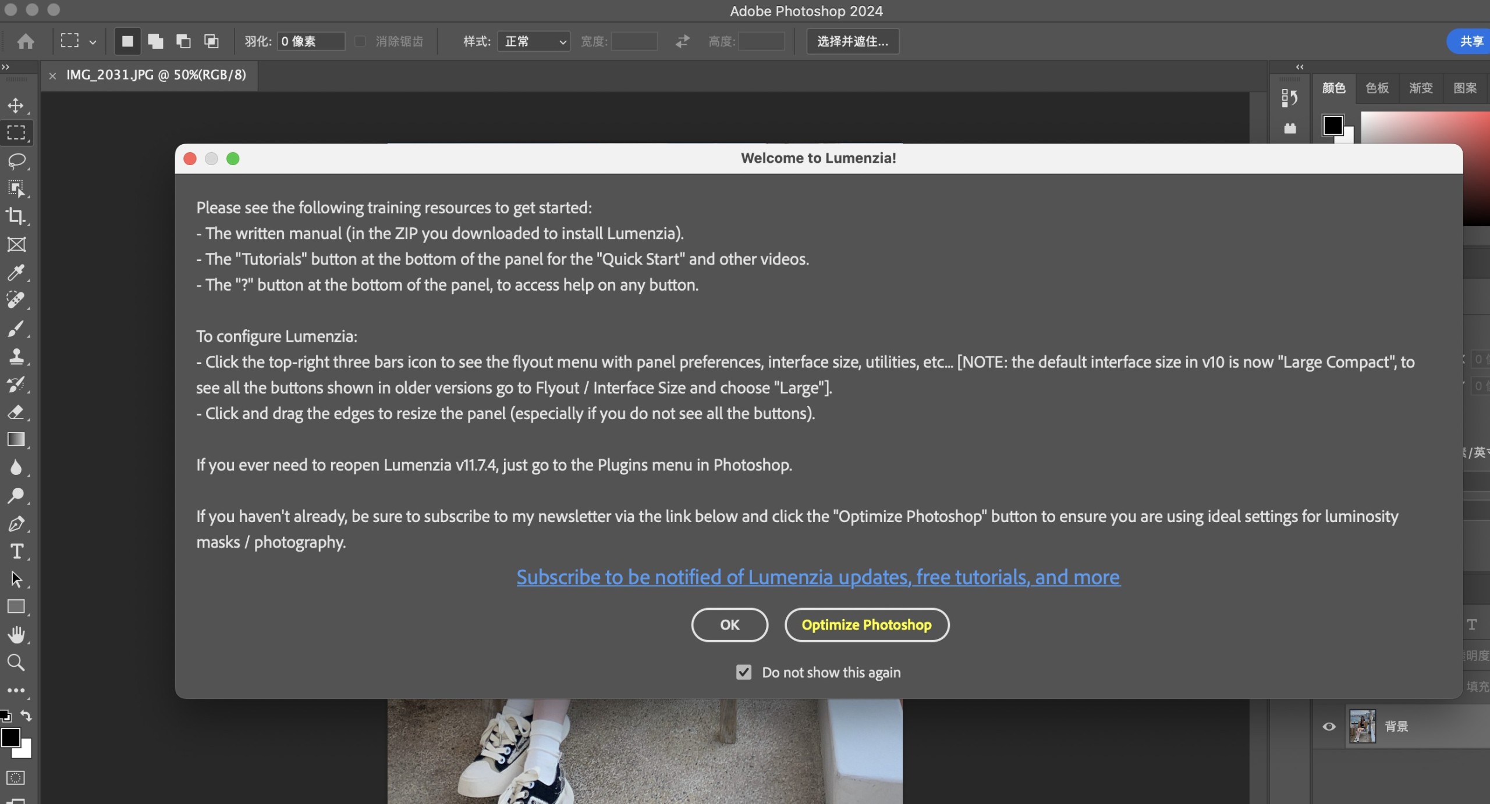This screenshot has height=804, width=1490.
Task: Select the Horizontal Type tool
Action: 16,551
